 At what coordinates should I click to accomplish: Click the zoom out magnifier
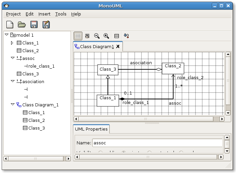coord(97,36)
